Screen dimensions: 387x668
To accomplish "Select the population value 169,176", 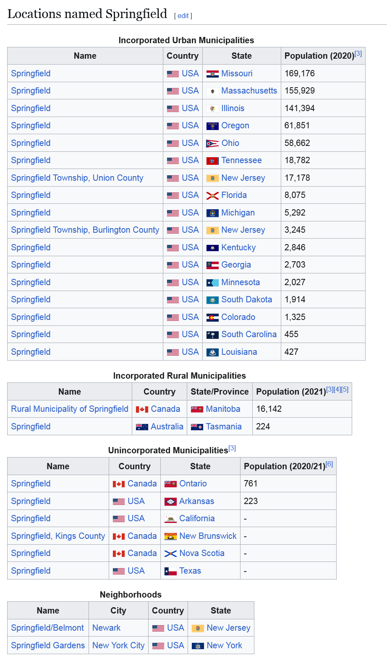I will tap(300, 73).
